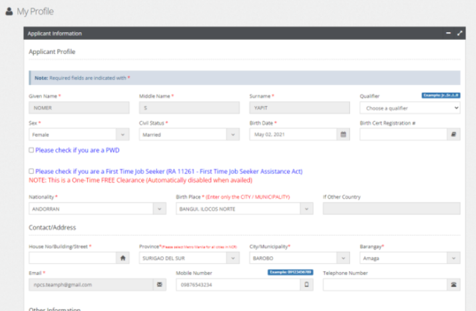
Task: Click the mobile phone icon beside Mobile Number
Action: 307,285
